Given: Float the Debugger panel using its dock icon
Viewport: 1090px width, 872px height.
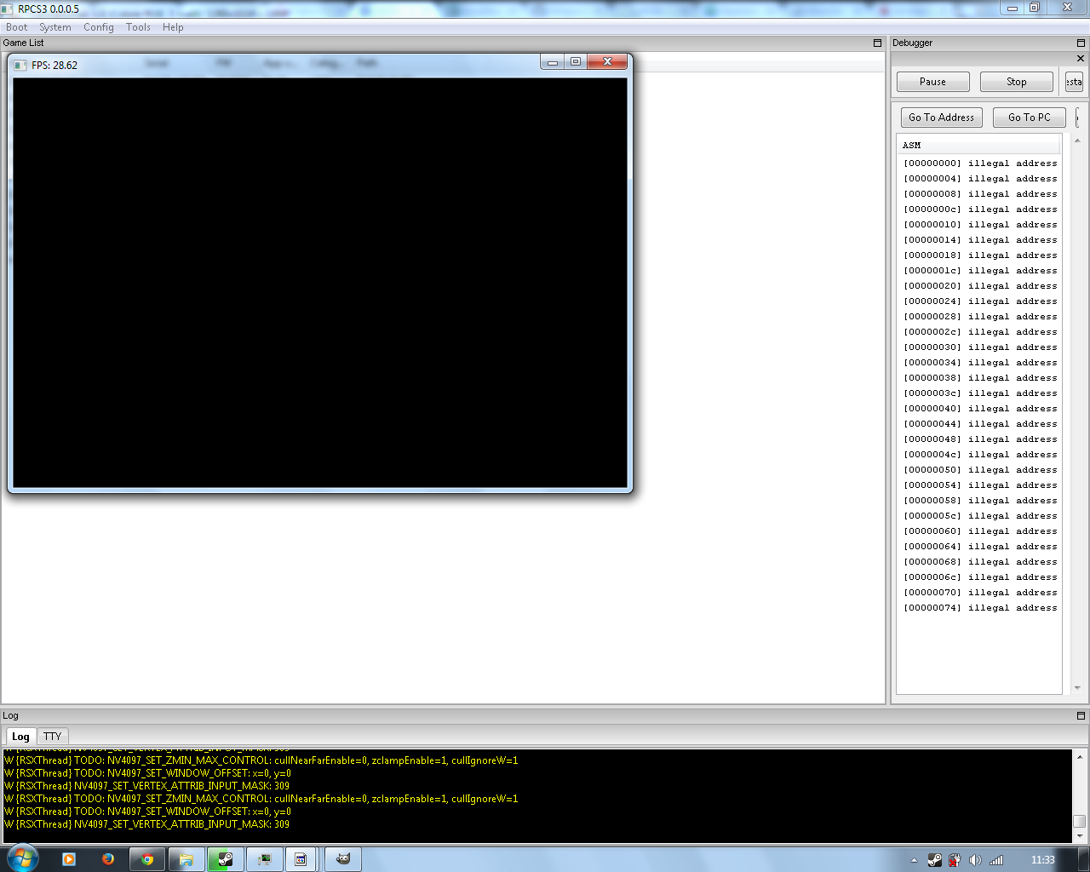Looking at the screenshot, I should pos(1081,43).
